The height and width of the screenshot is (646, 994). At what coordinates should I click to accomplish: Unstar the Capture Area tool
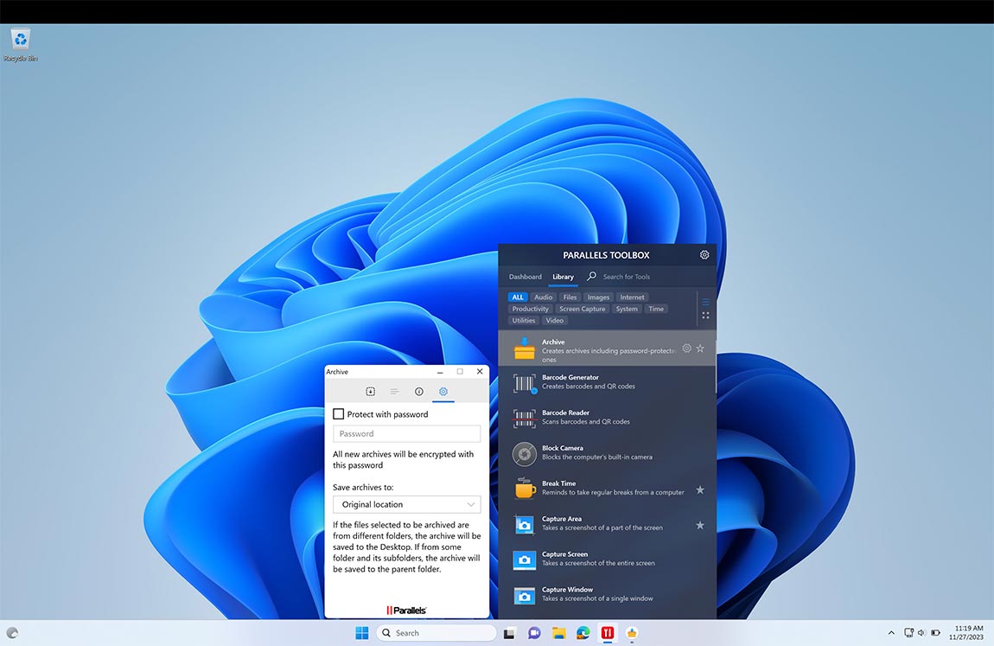[x=700, y=525]
